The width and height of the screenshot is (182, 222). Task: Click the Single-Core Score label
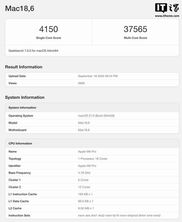click(48, 38)
